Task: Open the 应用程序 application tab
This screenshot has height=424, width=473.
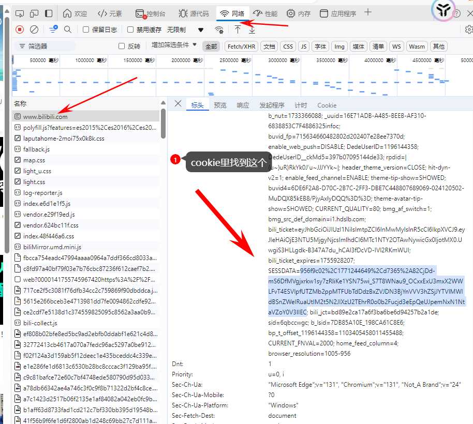Action: 338,13
